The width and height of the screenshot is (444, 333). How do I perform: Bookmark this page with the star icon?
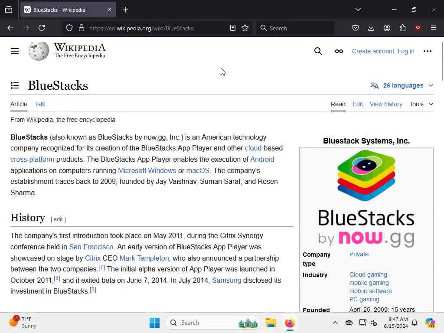tap(245, 28)
